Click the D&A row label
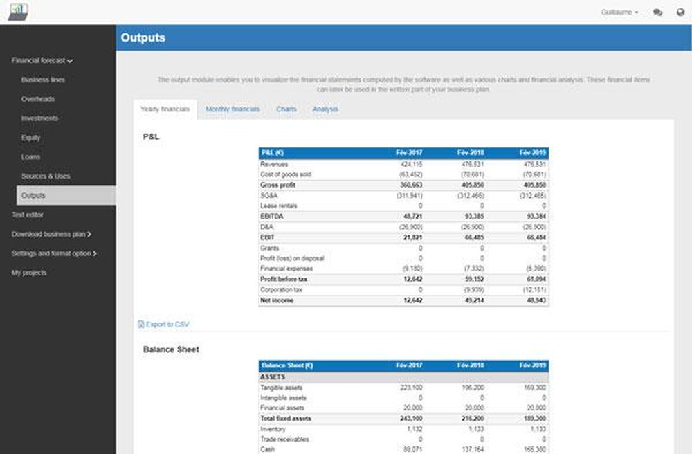The image size is (692, 454). pos(266,227)
